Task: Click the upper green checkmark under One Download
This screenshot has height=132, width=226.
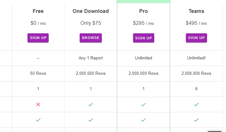Action: [x=91, y=104]
